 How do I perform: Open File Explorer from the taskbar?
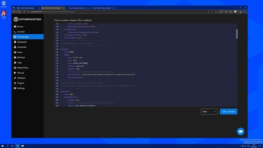(23, 146)
